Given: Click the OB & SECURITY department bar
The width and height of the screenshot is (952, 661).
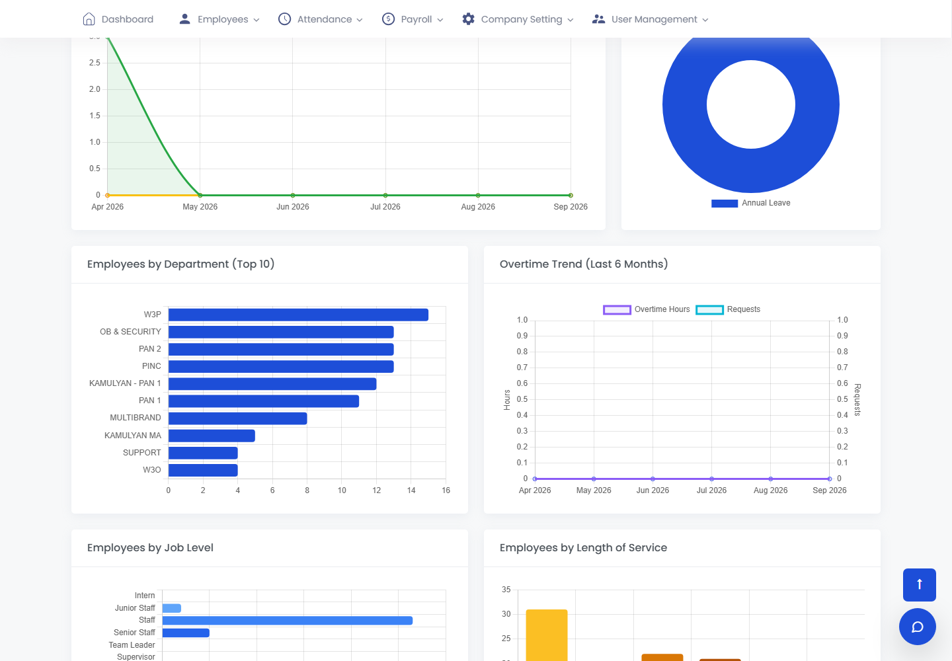Looking at the screenshot, I should point(281,332).
